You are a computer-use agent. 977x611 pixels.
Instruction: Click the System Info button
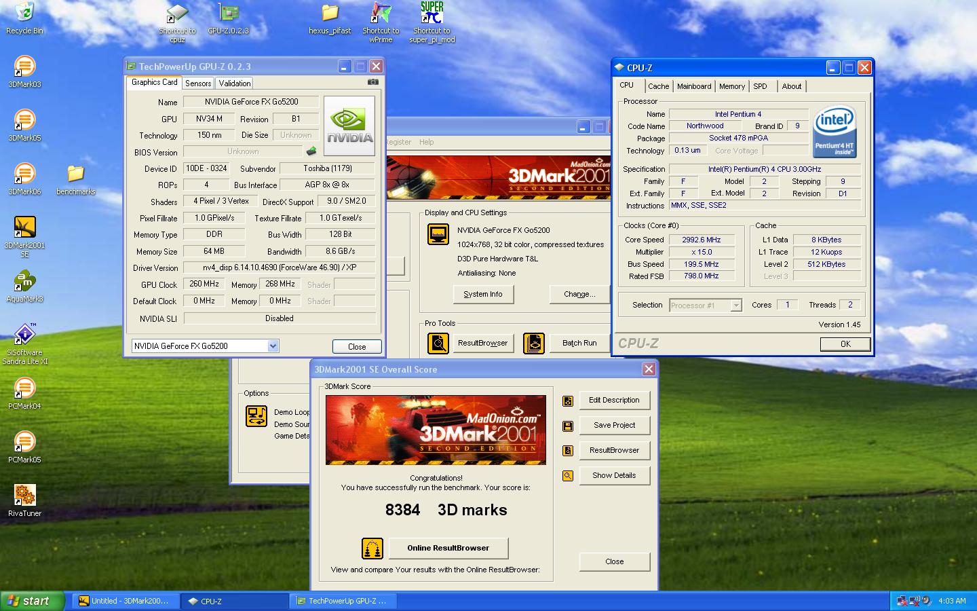tap(483, 294)
